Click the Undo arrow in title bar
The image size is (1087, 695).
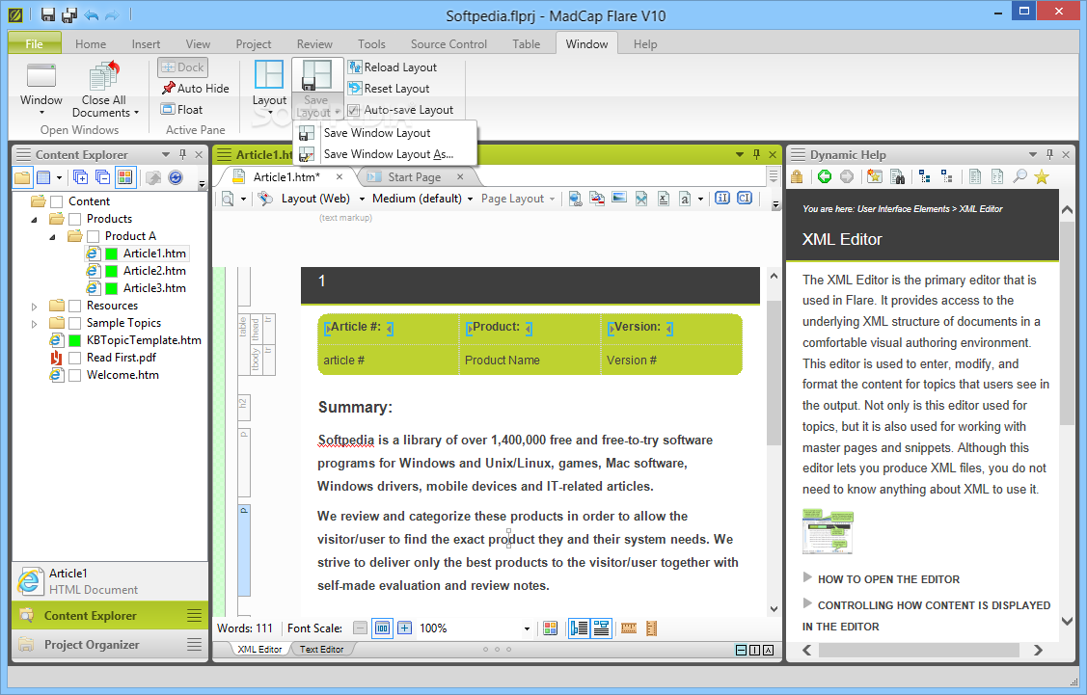[x=91, y=14]
